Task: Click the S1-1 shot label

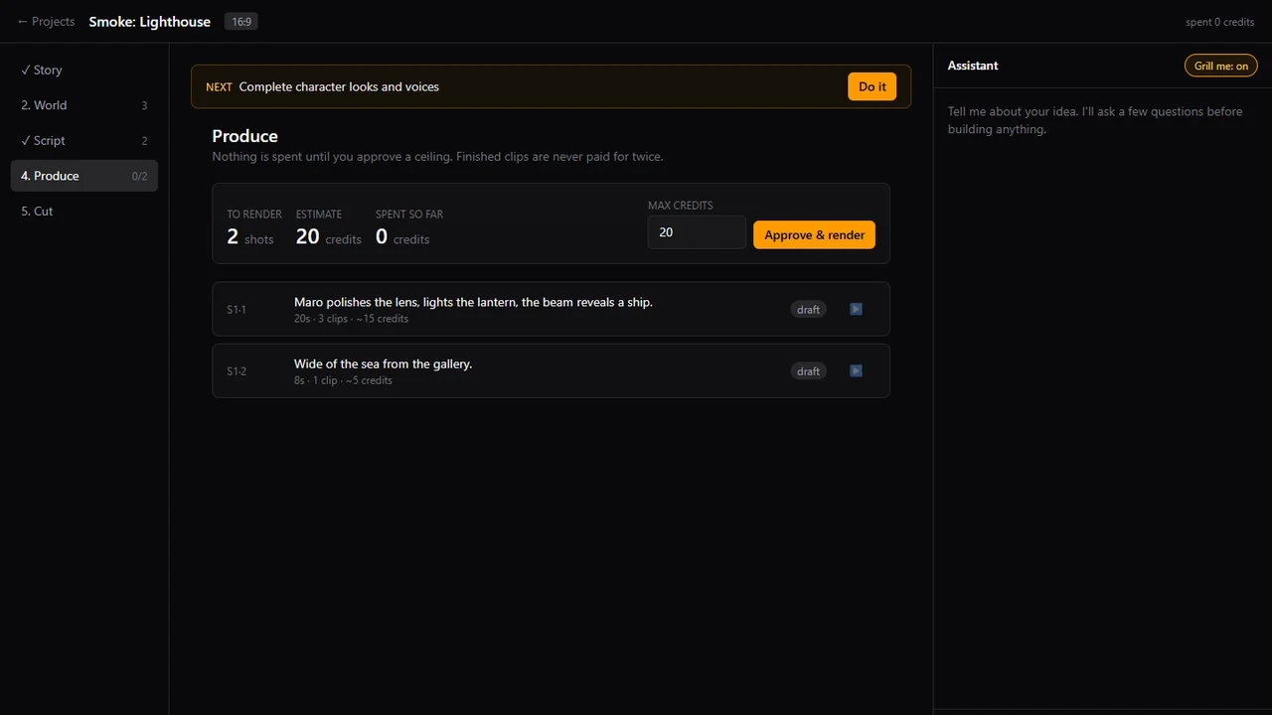Action: pos(237,310)
